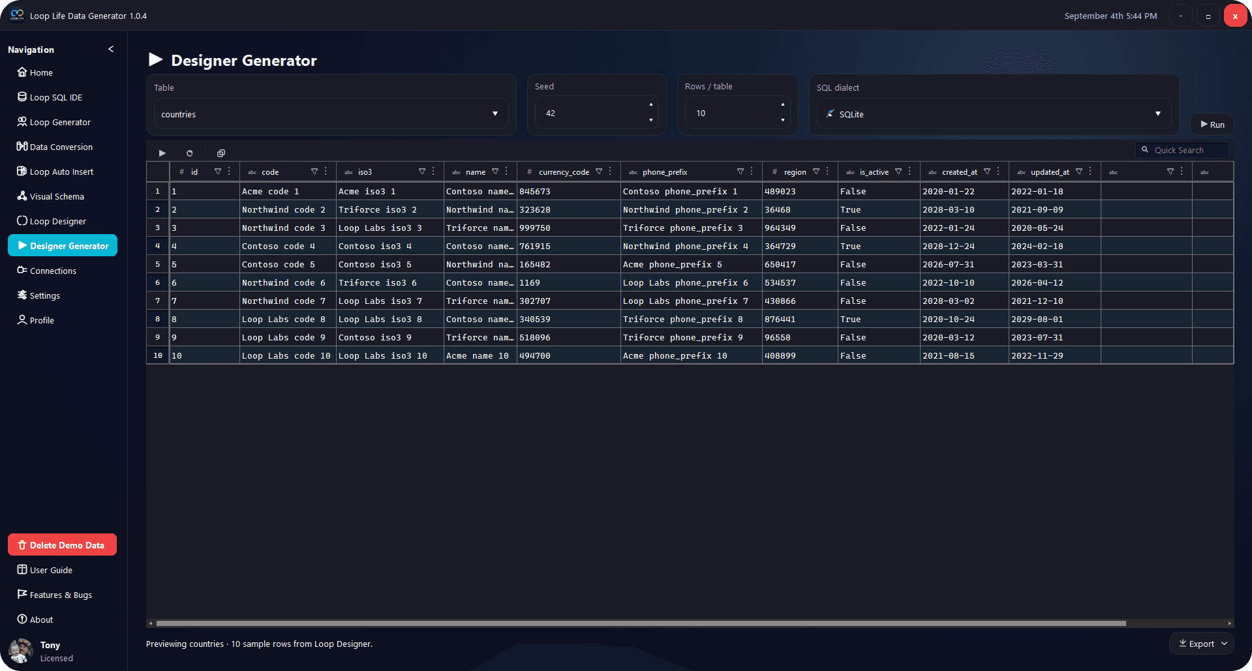
Task: Open Features & Bugs
Action: (x=63, y=595)
